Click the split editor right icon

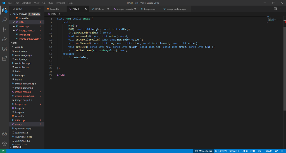pos(275,9)
